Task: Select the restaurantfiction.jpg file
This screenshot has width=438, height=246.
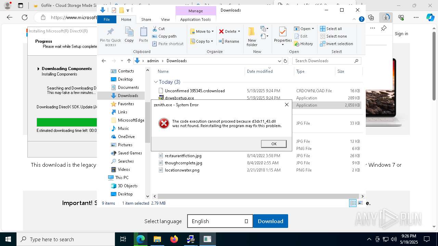Action: pyautogui.click(x=183, y=156)
